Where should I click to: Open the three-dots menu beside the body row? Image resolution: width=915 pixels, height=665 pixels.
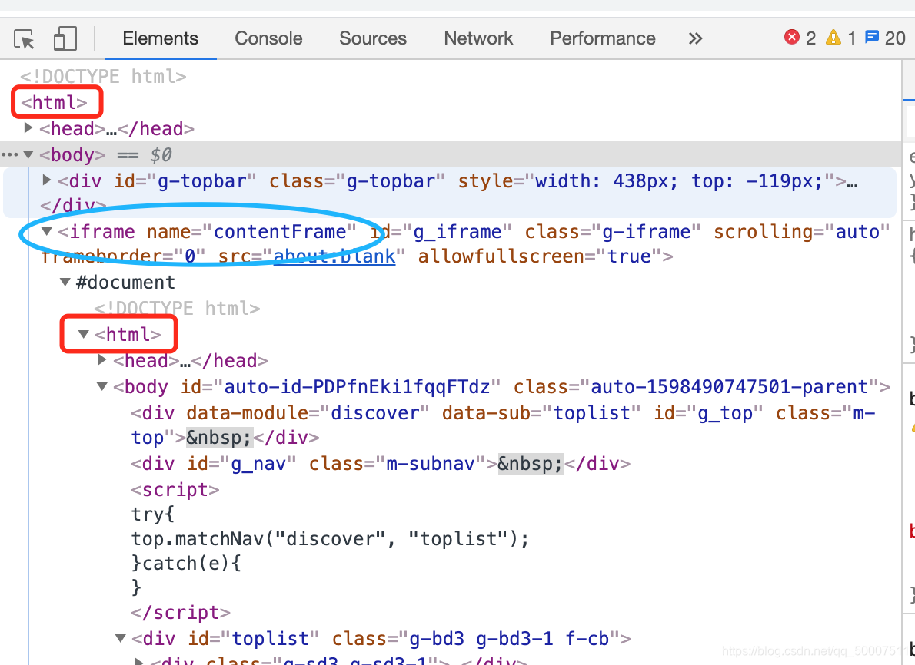pyautogui.click(x=9, y=154)
